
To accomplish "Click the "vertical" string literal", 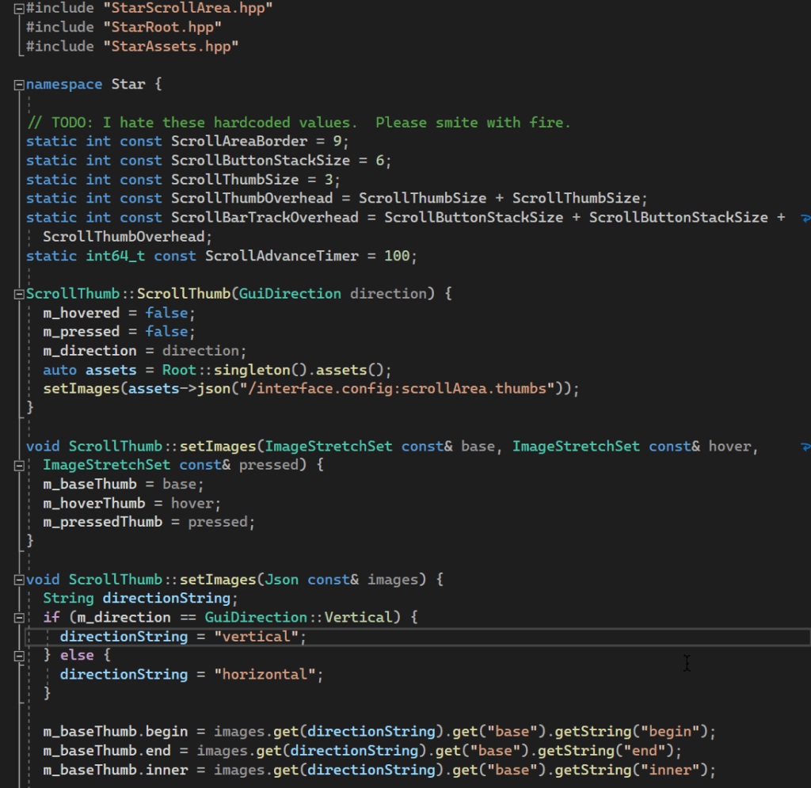I will tap(256, 636).
